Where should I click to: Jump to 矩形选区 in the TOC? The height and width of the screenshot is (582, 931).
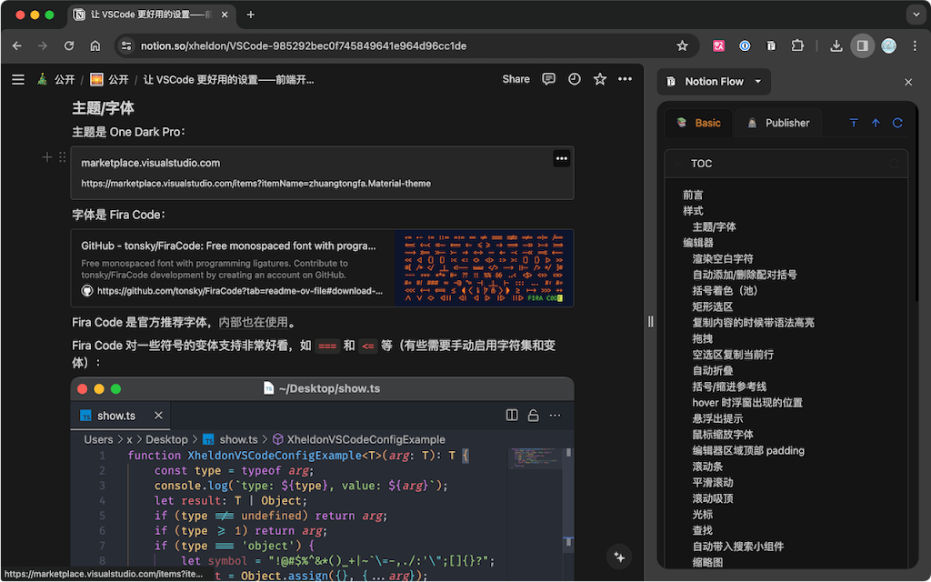point(713,306)
